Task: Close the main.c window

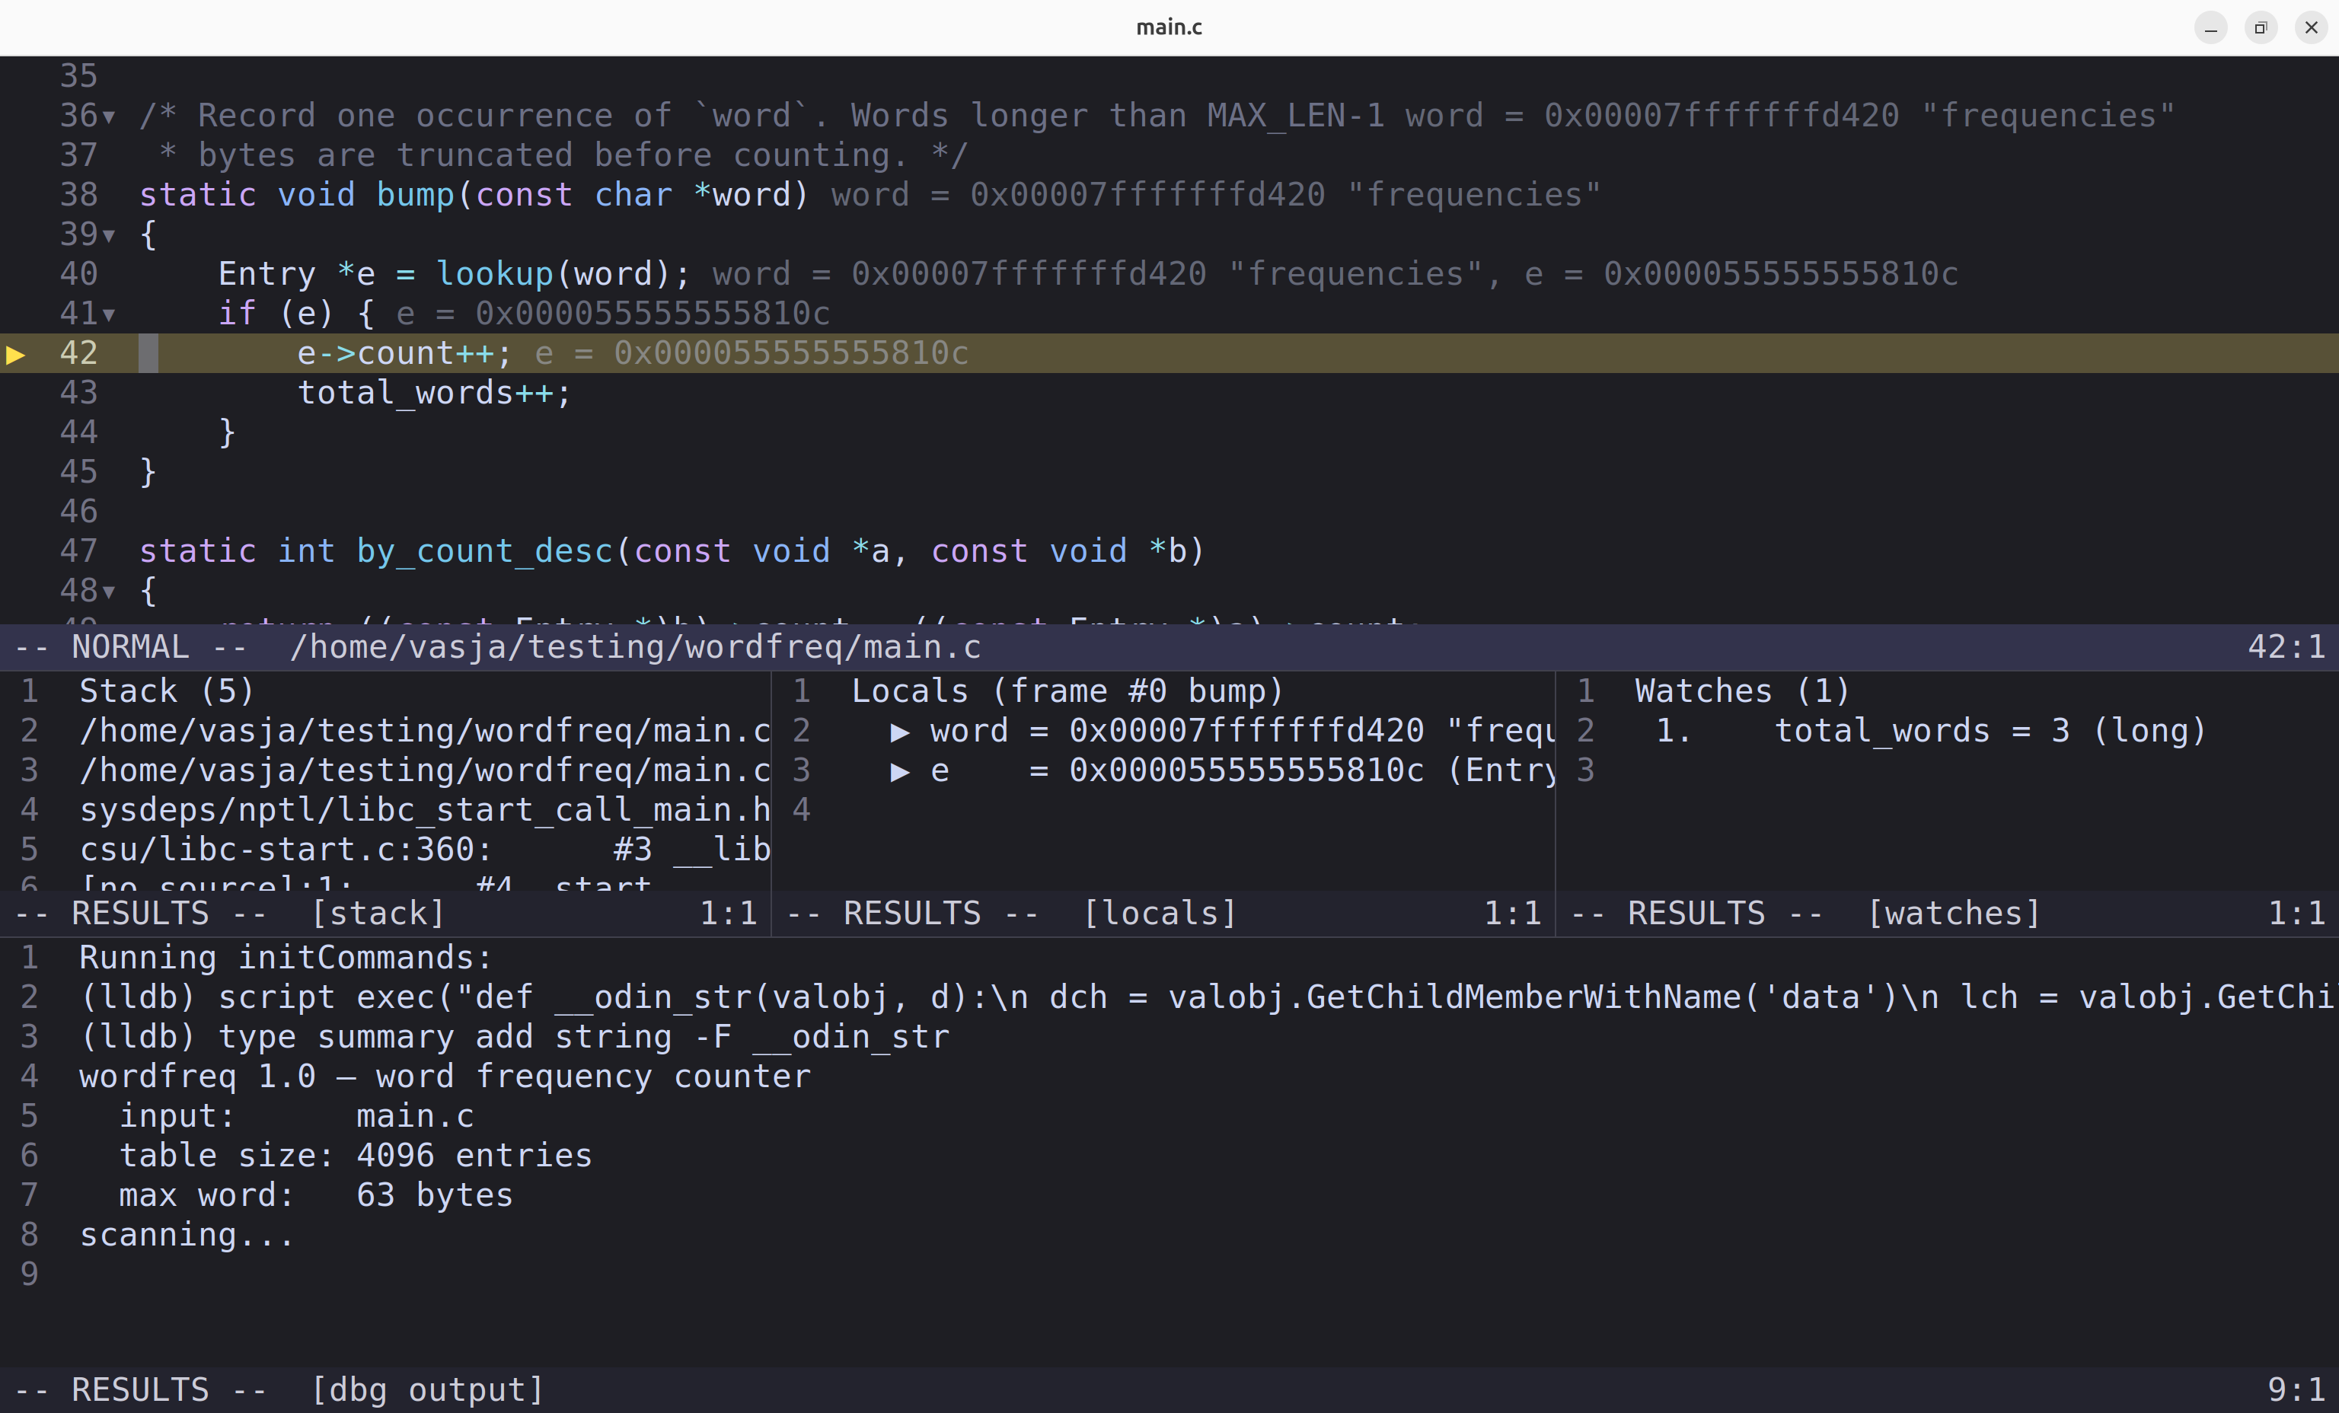Action: [x=2312, y=27]
